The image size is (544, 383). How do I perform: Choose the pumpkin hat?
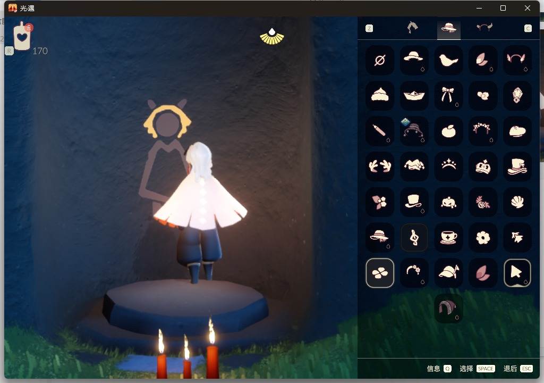pos(448,202)
